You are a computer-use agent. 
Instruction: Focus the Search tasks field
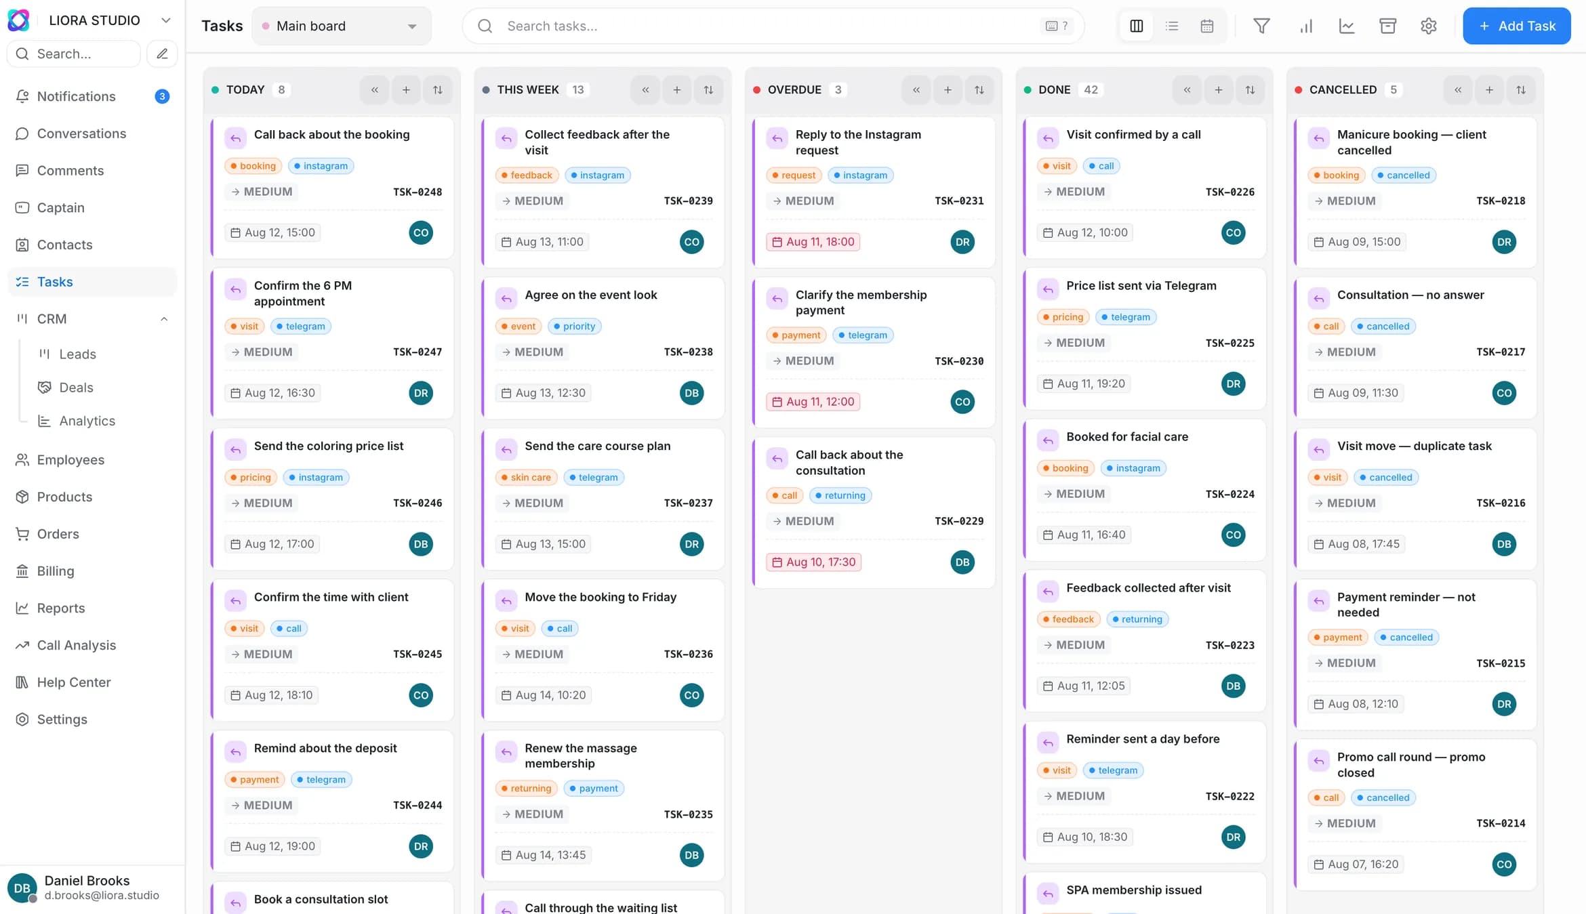(773, 26)
